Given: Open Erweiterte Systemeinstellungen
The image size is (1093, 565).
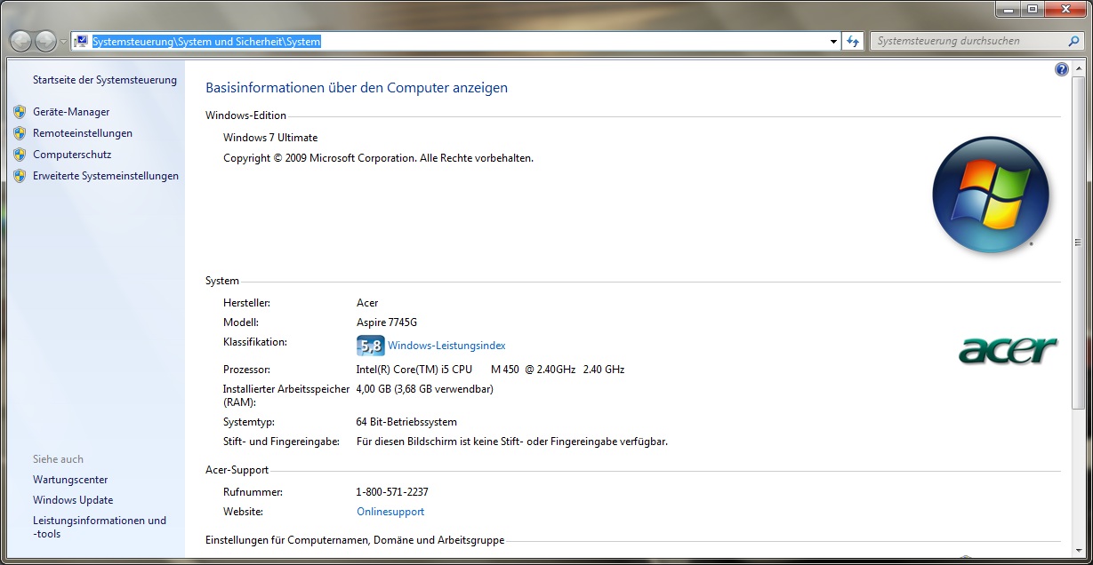Looking at the screenshot, I should pos(106,176).
